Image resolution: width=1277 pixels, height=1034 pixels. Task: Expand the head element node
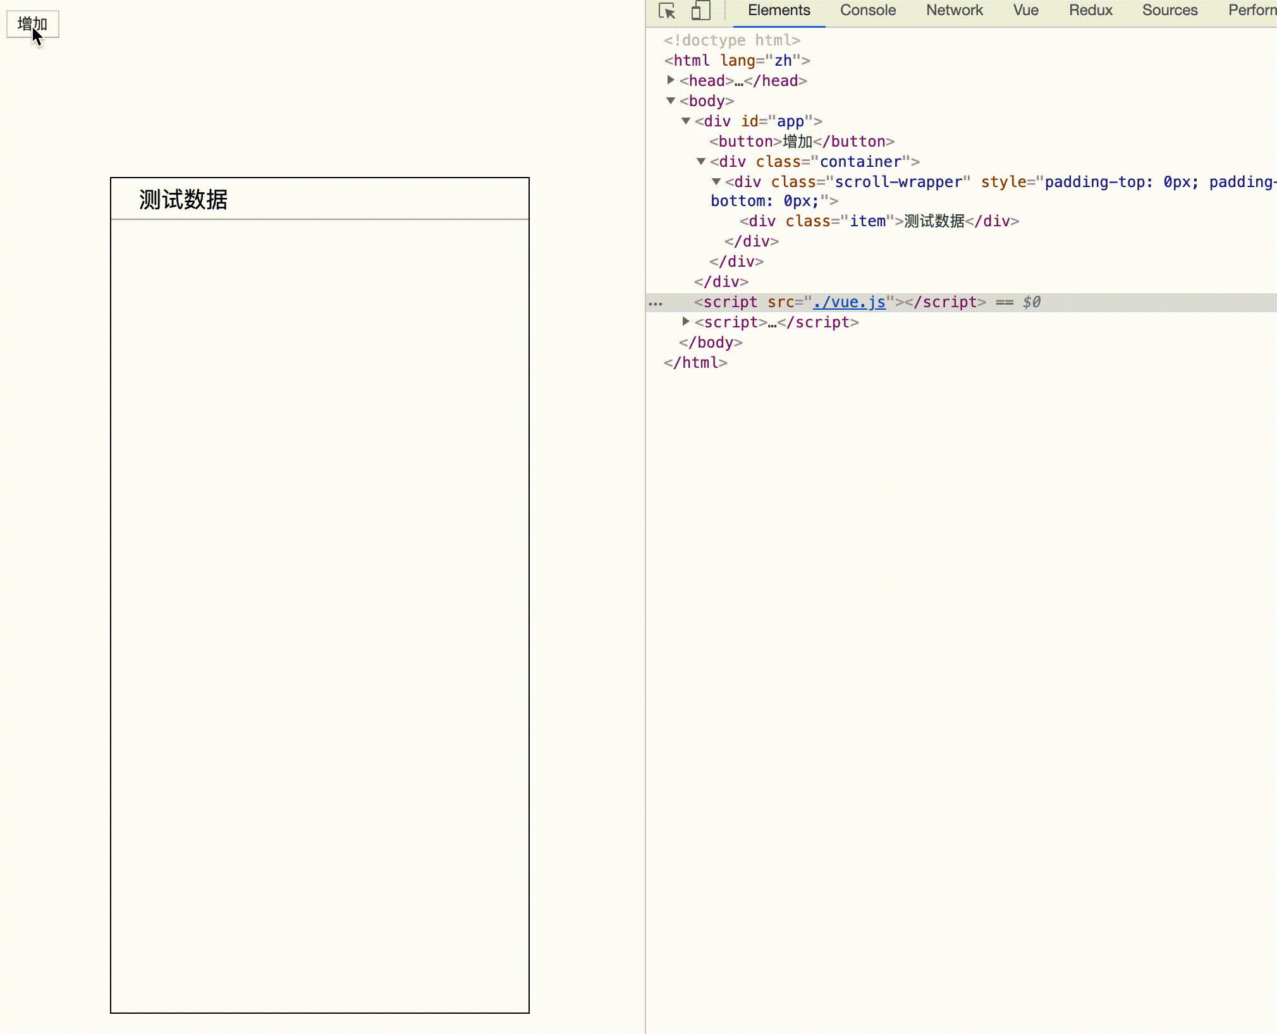671,80
